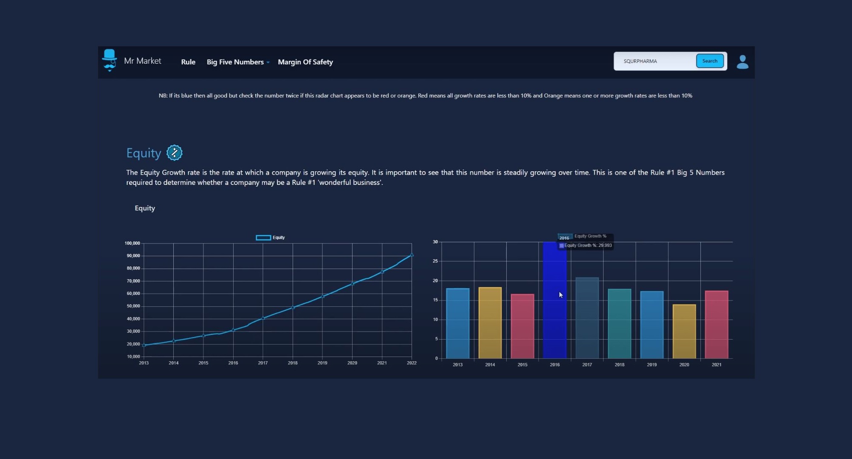
Task: Open the Rule menu item
Action: pos(188,62)
